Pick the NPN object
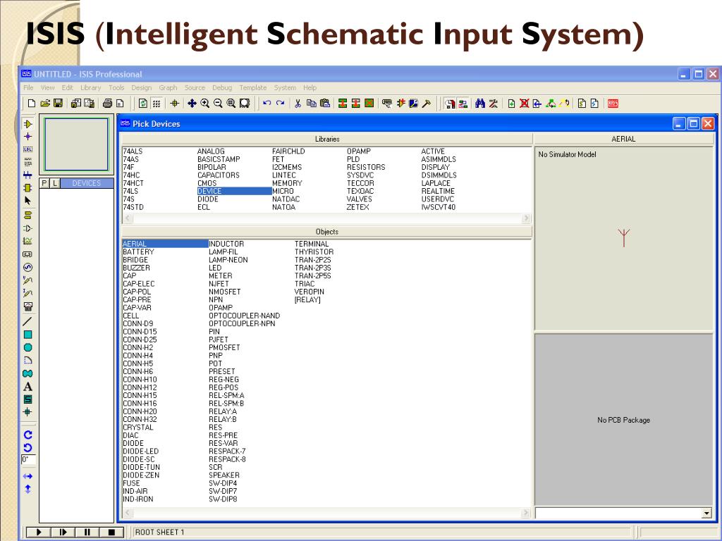Viewport: 722px width, 541px height. pyautogui.click(x=216, y=299)
